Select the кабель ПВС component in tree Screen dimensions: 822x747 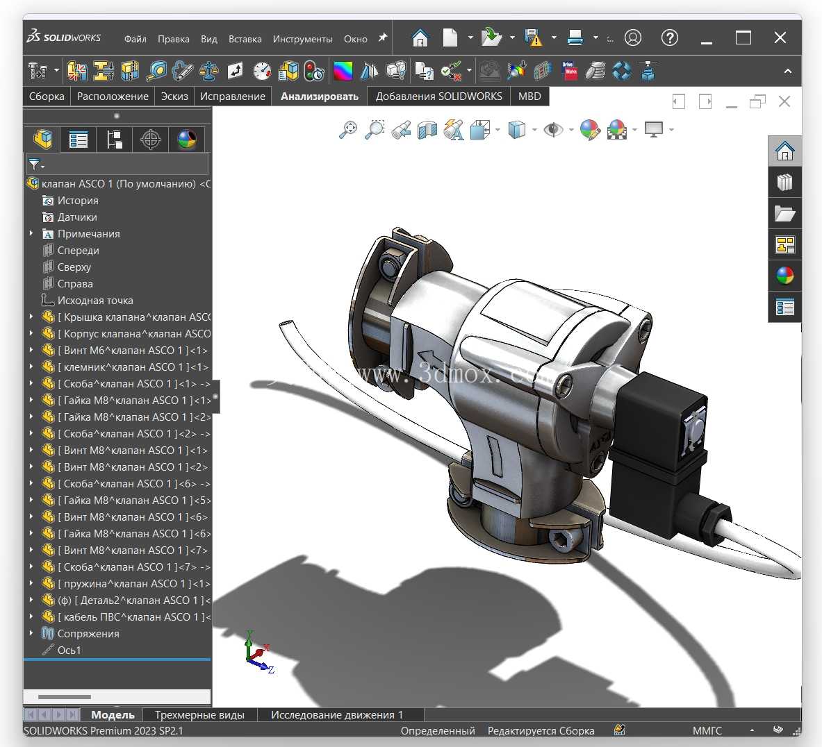click(134, 616)
